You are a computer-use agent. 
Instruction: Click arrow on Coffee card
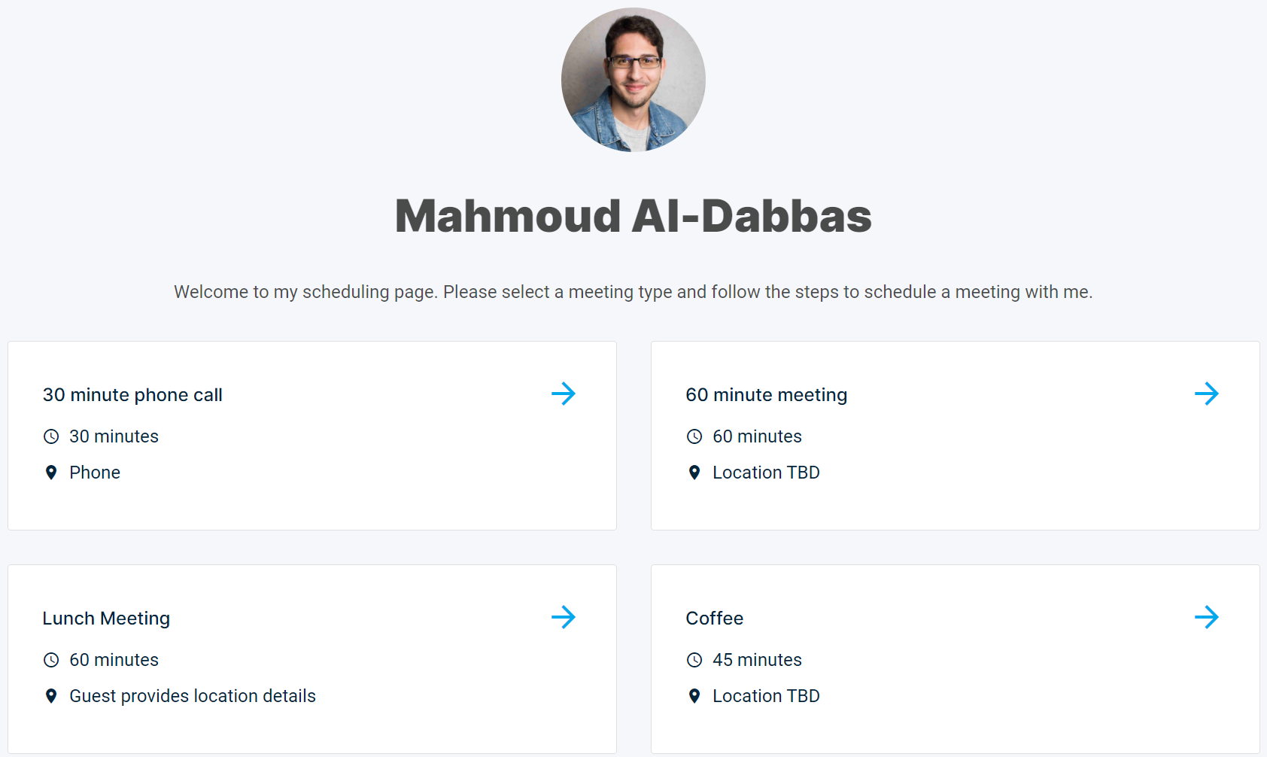coord(1206,617)
